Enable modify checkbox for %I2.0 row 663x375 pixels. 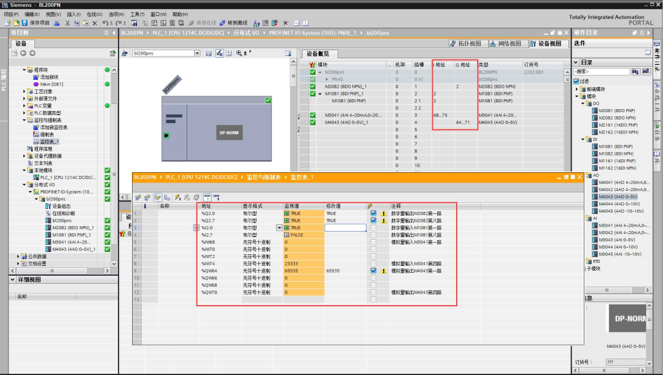[x=373, y=228]
